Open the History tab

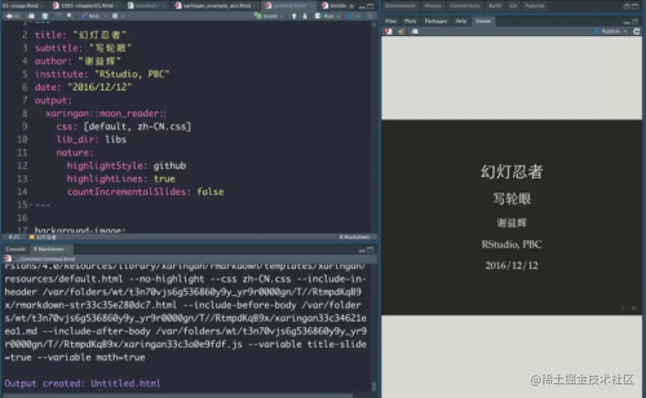(x=433, y=6)
